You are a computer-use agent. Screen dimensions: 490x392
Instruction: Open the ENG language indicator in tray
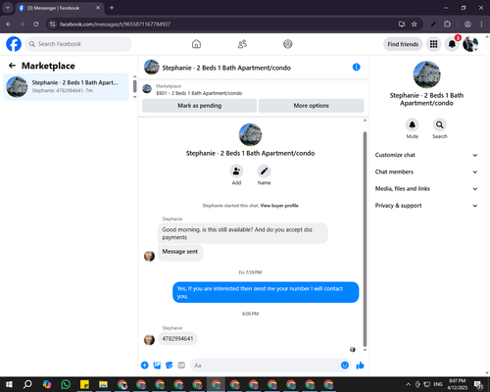tap(438, 384)
